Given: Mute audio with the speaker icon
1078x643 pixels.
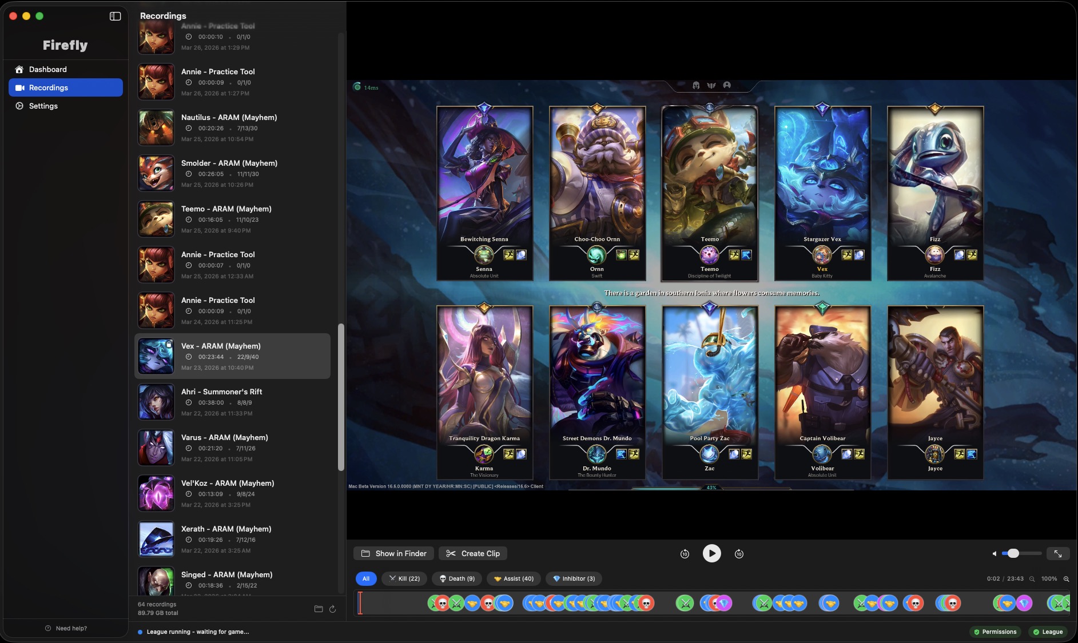Looking at the screenshot, I should (994, 553).
